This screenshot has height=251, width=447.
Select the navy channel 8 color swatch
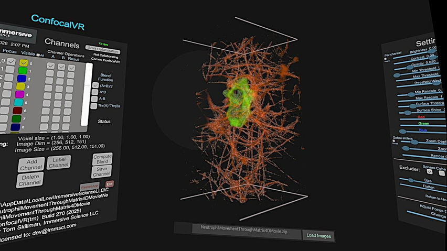[15, 127]
